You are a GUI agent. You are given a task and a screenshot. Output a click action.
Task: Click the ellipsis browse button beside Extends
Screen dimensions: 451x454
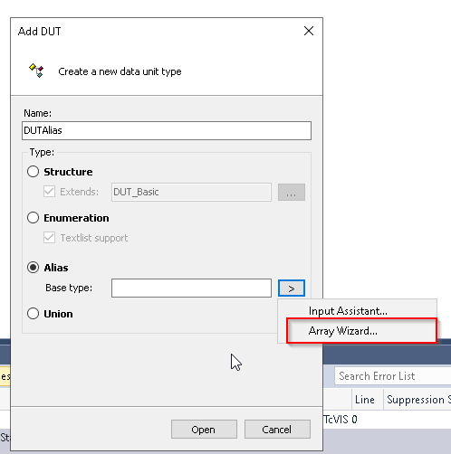(292, 193)
